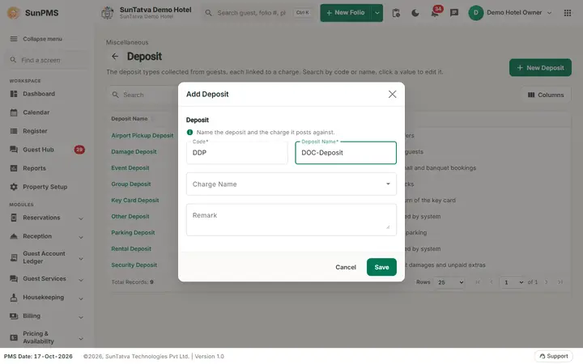Click the info icon in deposit hint
The height and width of the screenshot is (364, 583).
click(189, 132)
